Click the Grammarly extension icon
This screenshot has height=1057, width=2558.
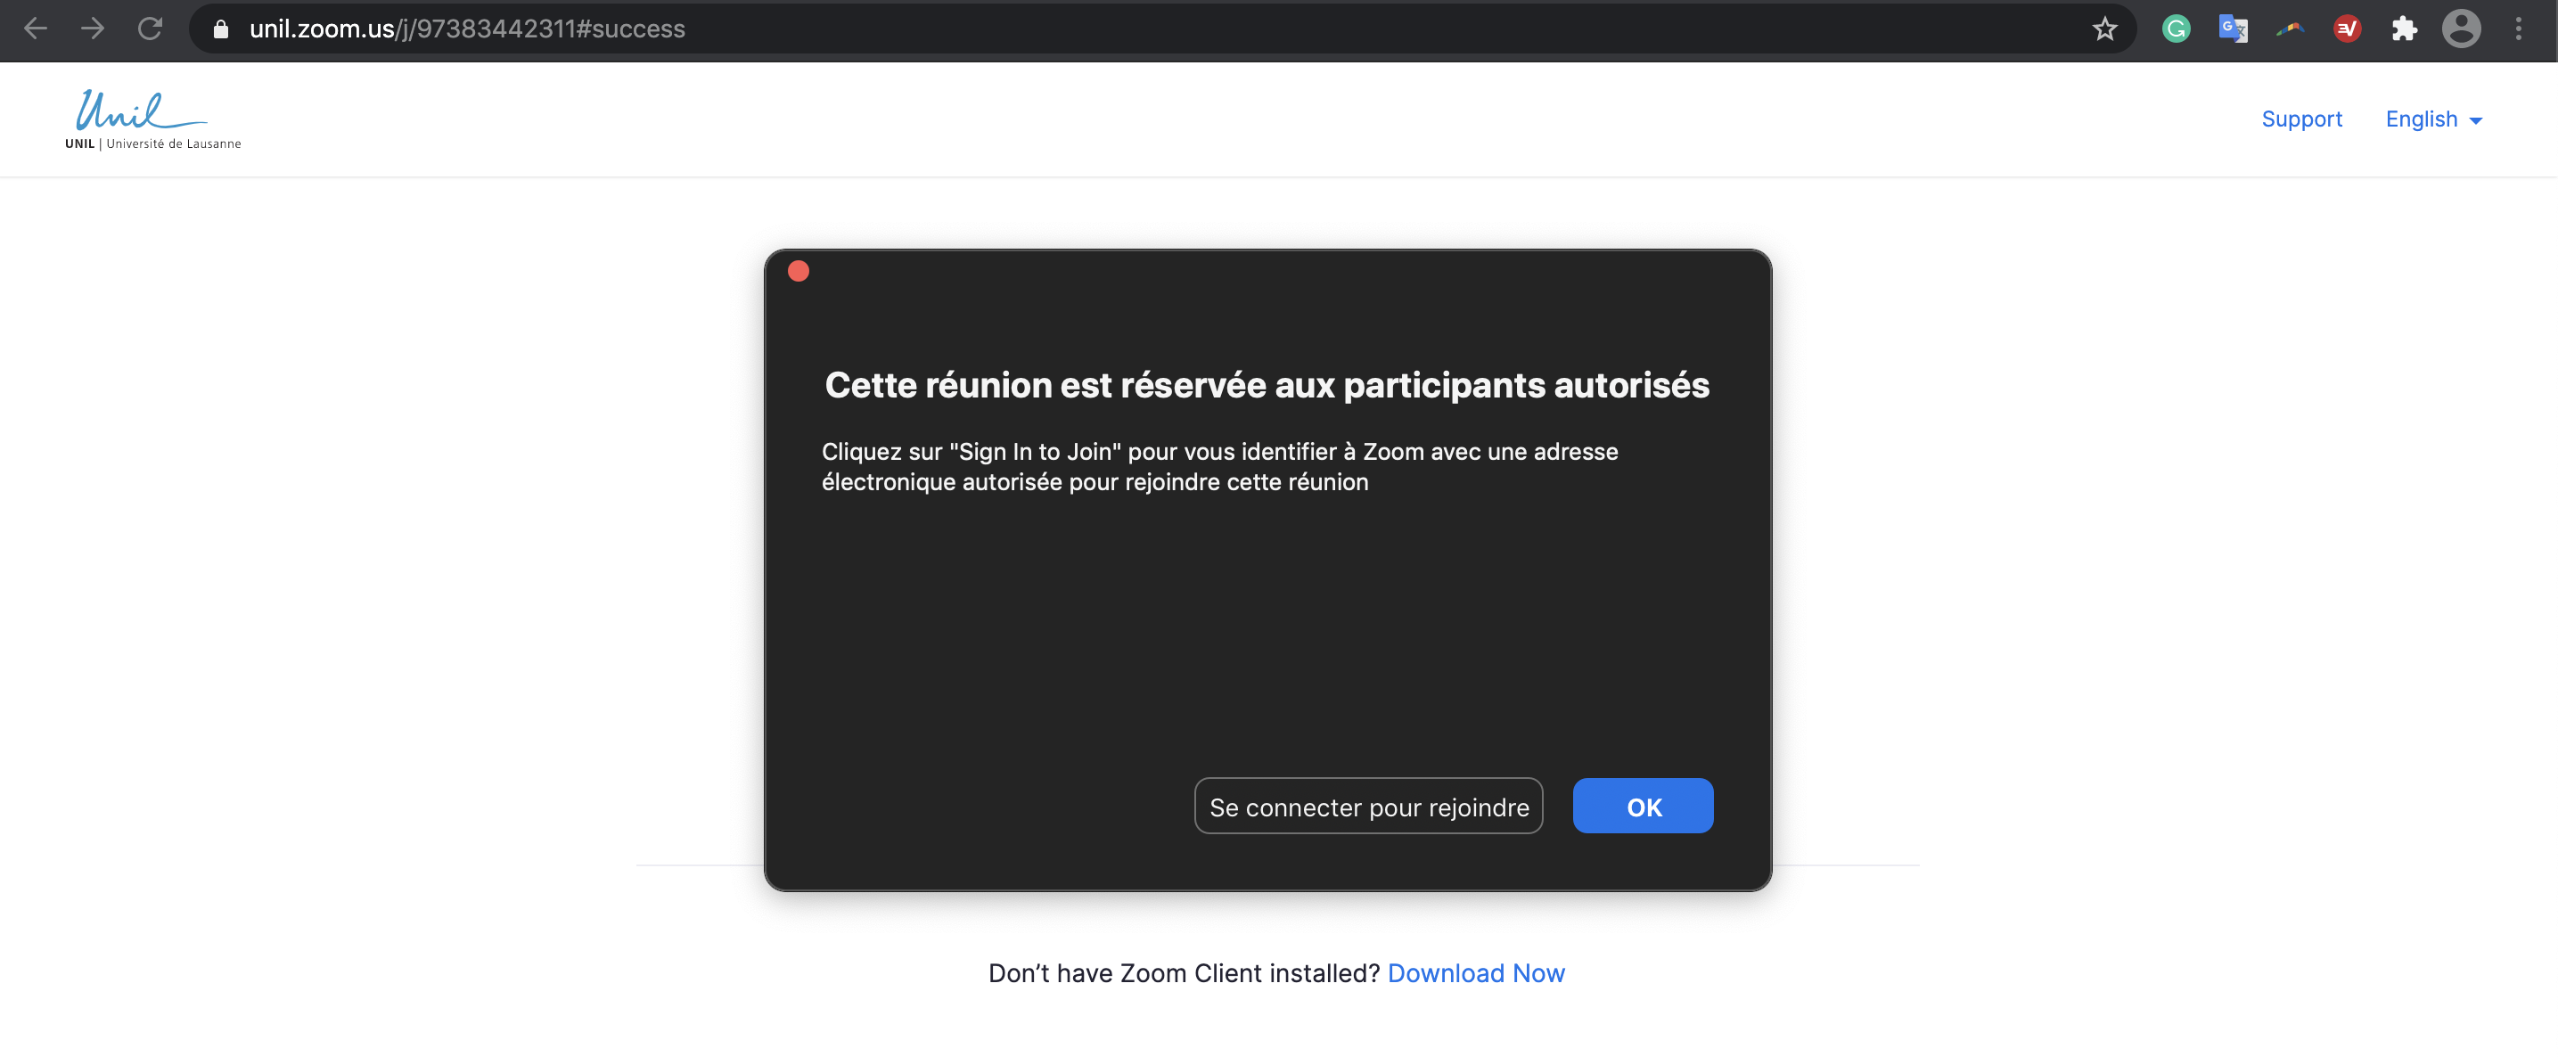pyautogui.click(x=2176, y=29)
